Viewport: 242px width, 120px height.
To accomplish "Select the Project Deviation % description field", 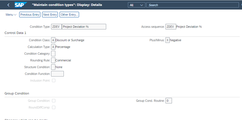I will (84, 27).
